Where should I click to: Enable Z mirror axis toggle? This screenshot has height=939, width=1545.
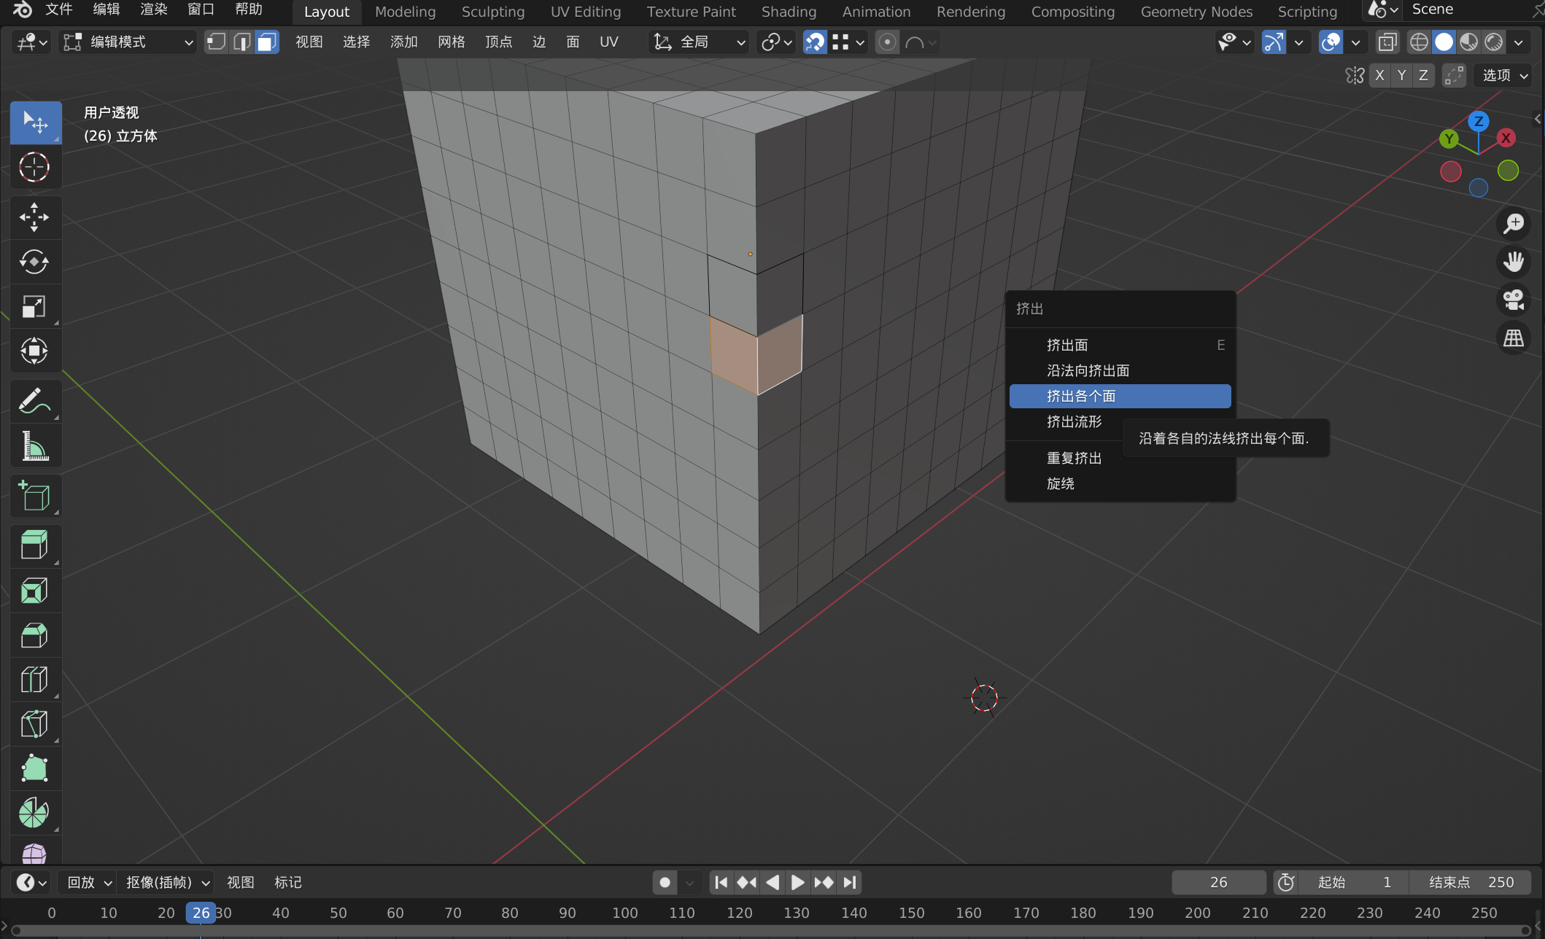(x=1423, y=75)
